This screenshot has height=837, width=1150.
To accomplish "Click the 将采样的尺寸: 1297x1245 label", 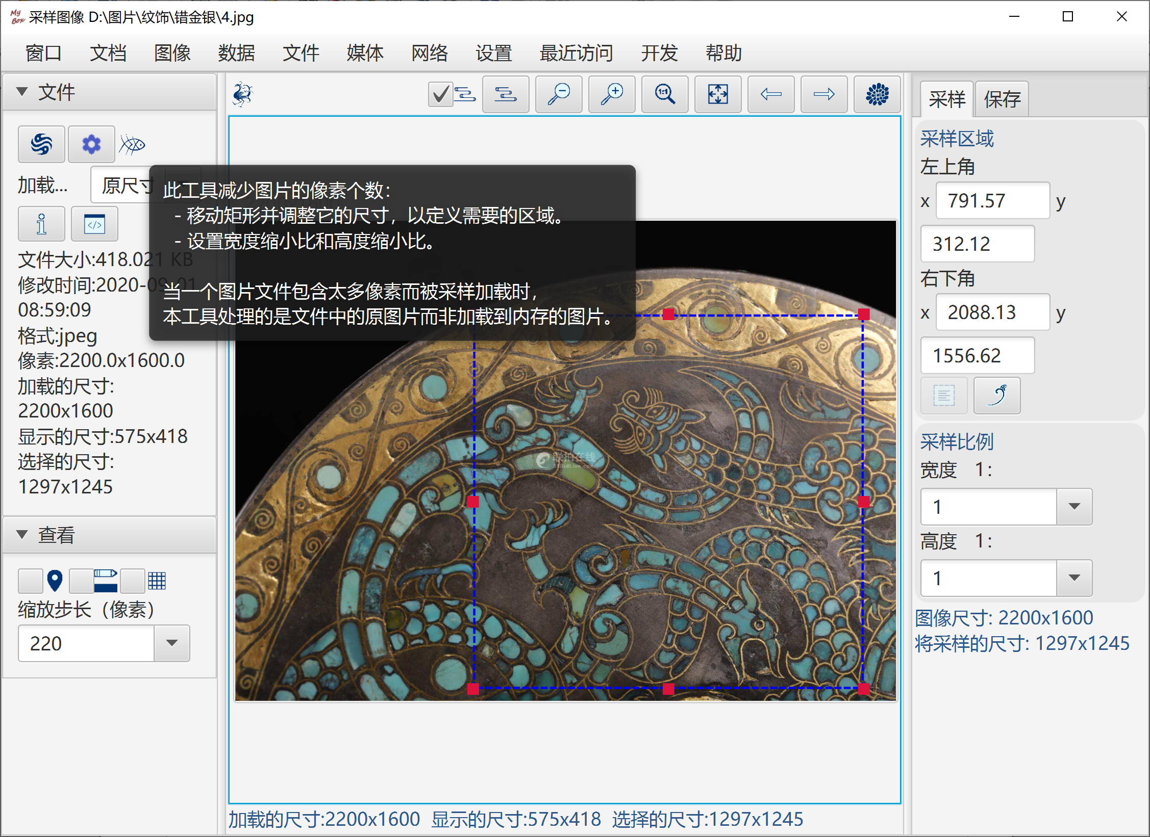I will 1022,643.
